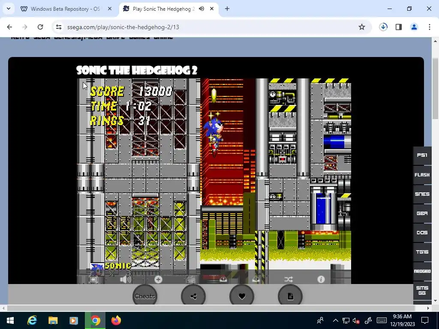This screenshot has width=439, height=329.
Task: Click the Sonic The Hedgehog 2 game title
Action: point(137,70)
